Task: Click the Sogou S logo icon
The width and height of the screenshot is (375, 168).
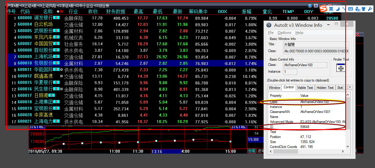Action: (x=324, y=9)
